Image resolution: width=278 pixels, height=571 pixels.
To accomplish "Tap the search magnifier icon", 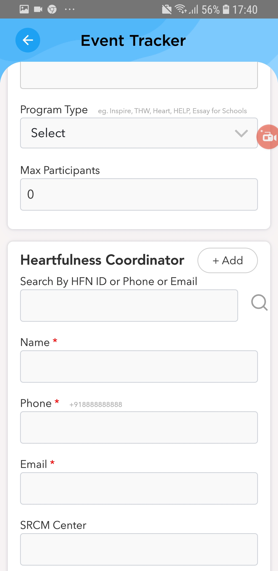I will click(x=259, y=302).
